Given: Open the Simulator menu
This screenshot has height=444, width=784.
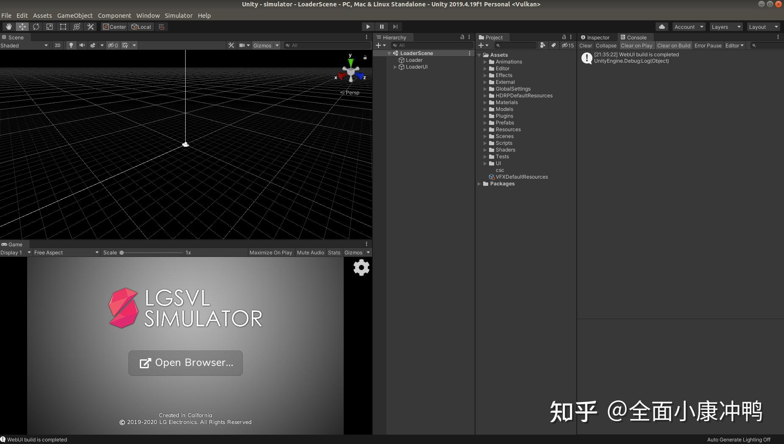Looking at the screenshot, I should [178, 15].
